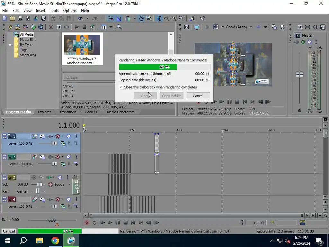
Task: Click the Open Folder button in render dialog
Action: [x=172, y=96]
